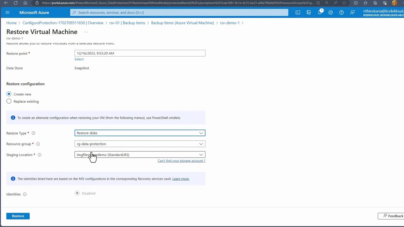This screenshot has width=404, height=227.
Task: Focus the Azure search resources box
Action: 179,13
